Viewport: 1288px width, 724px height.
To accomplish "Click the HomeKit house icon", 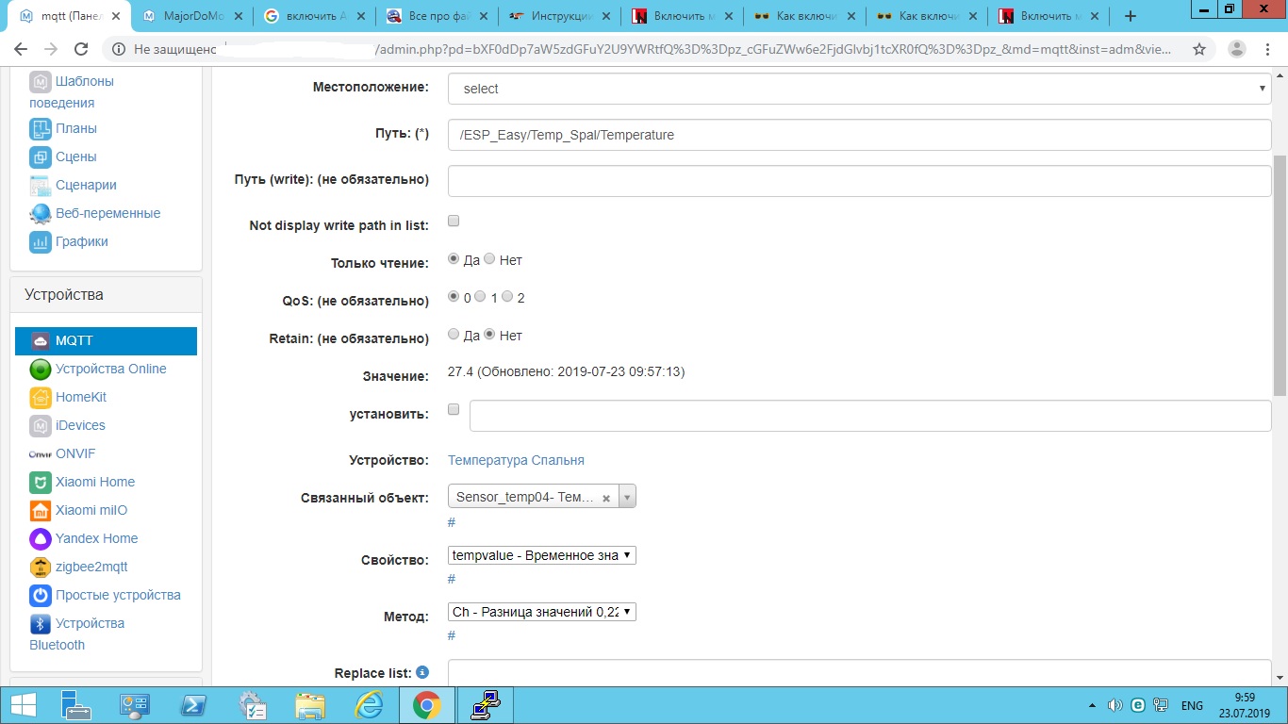I will [x=40, y=398].
